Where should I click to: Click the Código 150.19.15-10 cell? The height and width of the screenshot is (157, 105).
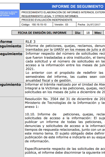point(36,25)
